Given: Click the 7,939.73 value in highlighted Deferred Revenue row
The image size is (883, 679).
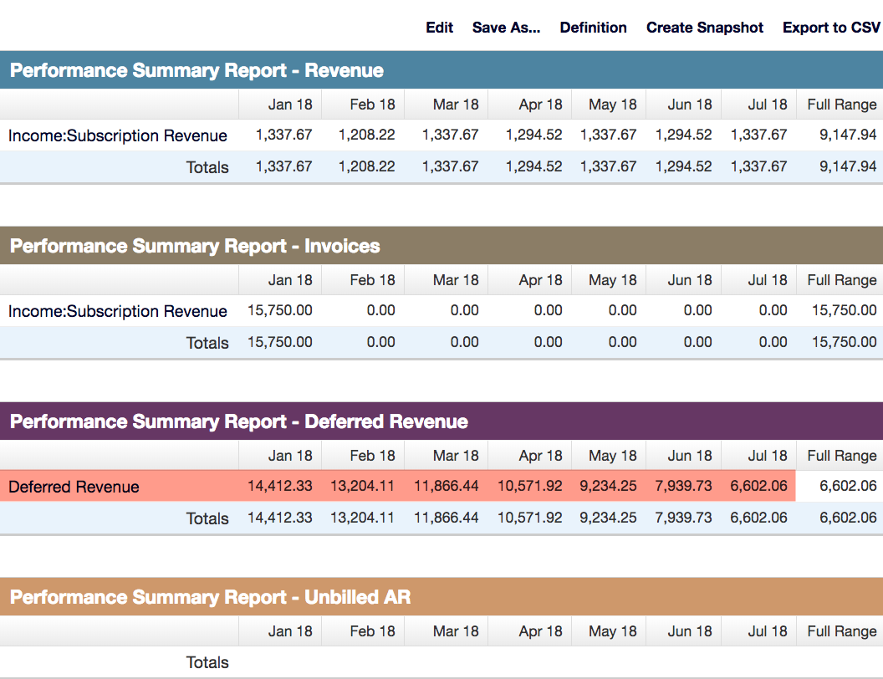Looking at the screenshot, I should 684,486.
